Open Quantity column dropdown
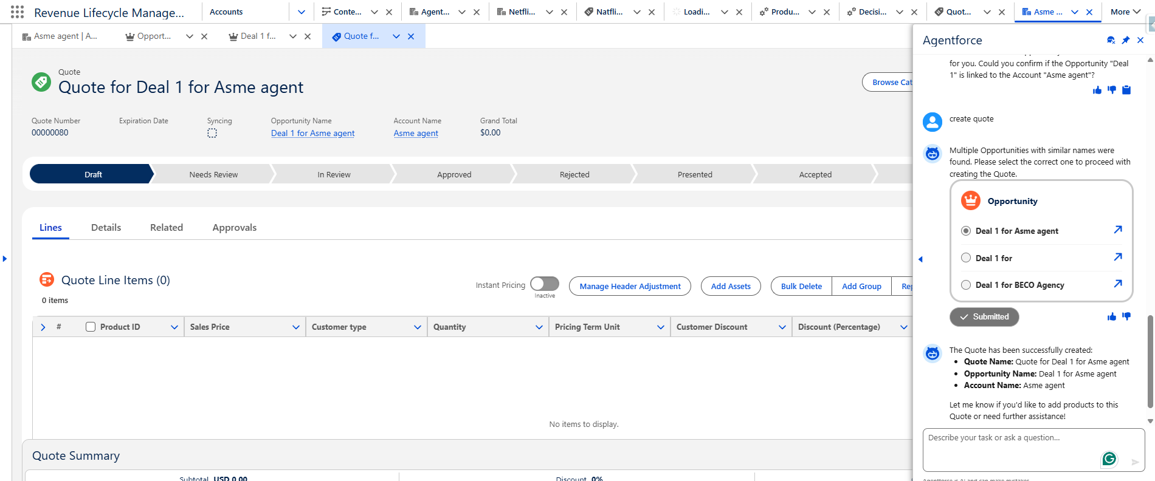This screenshot has height=481, width=1155. [x=539, y=327]
